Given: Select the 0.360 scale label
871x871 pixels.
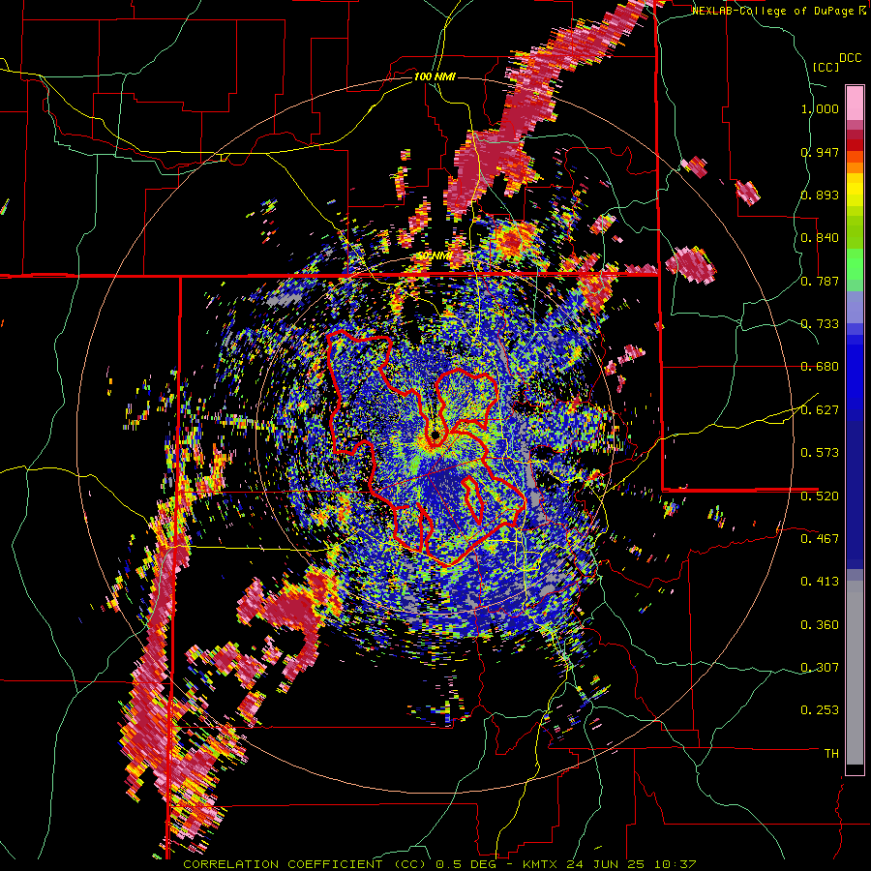Looking at the screenshot, I should click(x=820, y=625).
